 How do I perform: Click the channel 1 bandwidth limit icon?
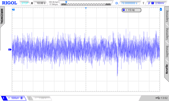[x=22, y=98]
